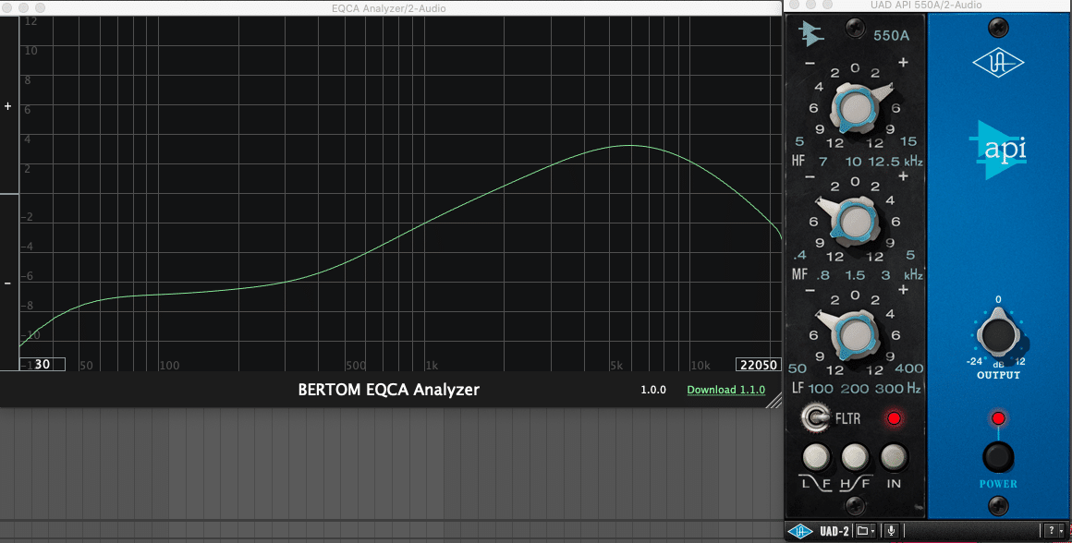Click the maximum frequency field showing 22050
The height and width of the screenshot is (543, 1072).
pos(758,364)
